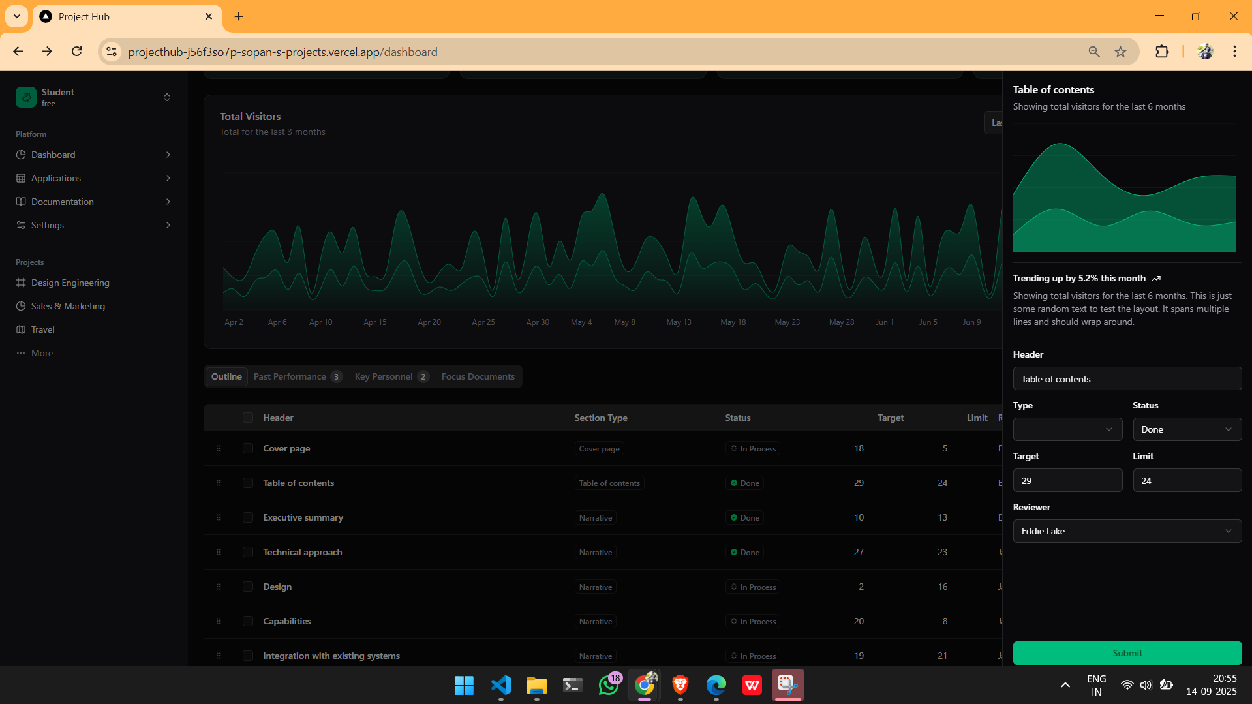Click the Limit input field showing 24
The height and width of the screenshot is (704, 1252).
click(1187, 481)
